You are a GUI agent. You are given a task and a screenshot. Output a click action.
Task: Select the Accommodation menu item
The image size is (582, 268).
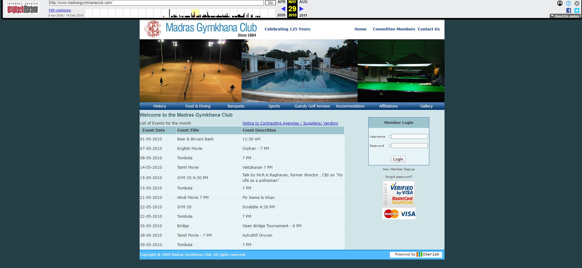pos(350,106)
